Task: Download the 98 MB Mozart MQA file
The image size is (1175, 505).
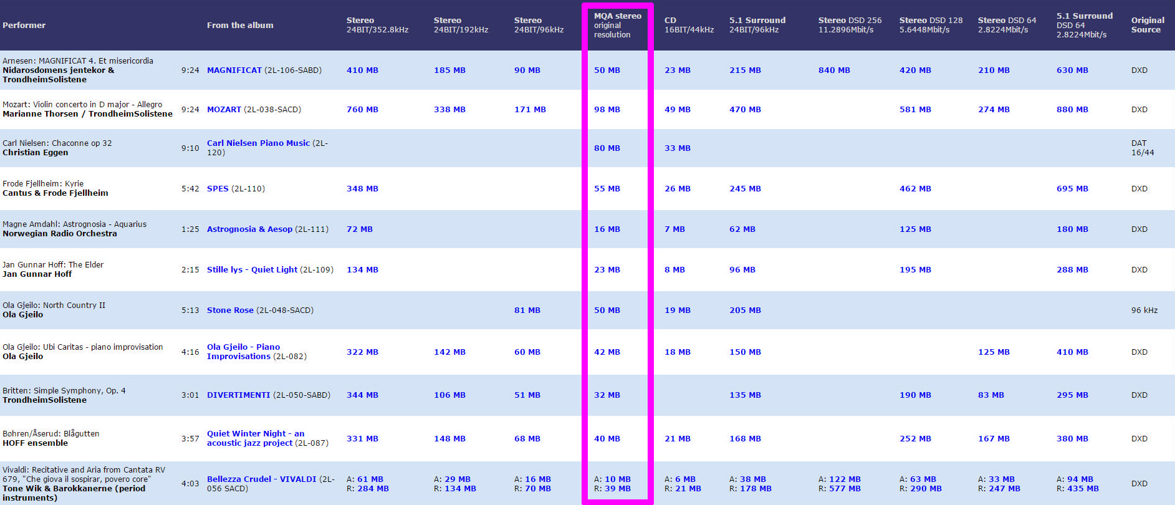Action: pos(607,110)
